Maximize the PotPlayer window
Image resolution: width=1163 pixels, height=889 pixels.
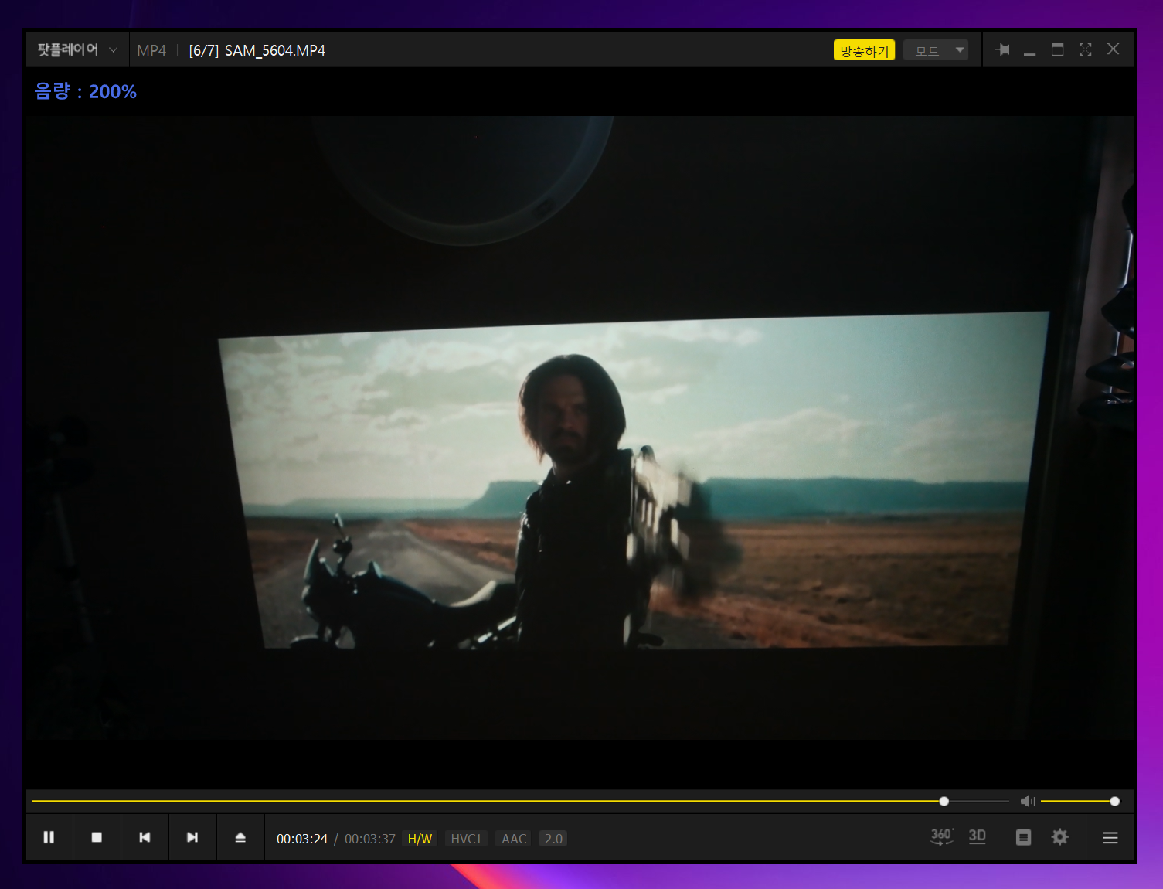point(1057,49)
